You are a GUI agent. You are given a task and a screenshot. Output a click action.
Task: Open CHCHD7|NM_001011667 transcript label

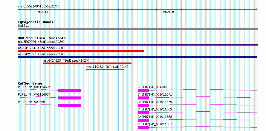click(x=155, y=124)
